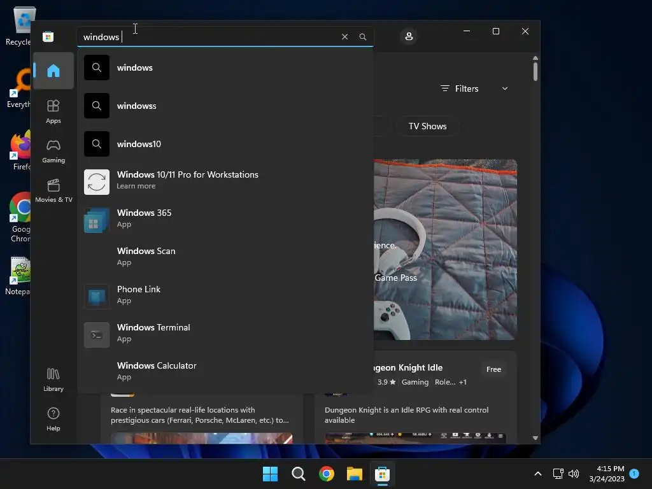Show hidden system tray icons
The height and width of the screenshot is (489, 652).
[537, 474]
